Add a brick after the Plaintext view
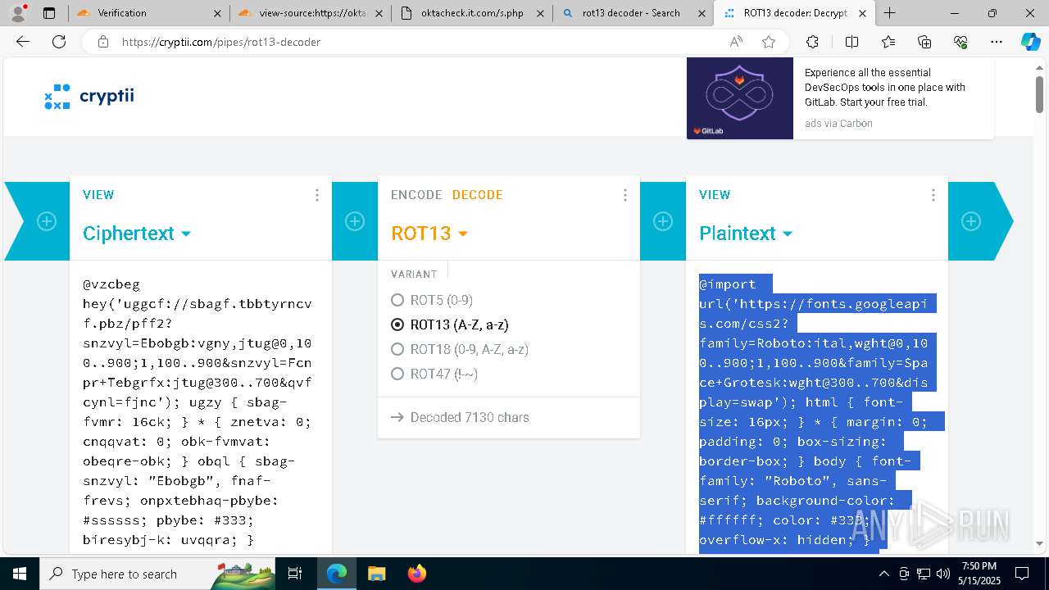This screenshot has height=590, width=1049. [x=971, y=221]
